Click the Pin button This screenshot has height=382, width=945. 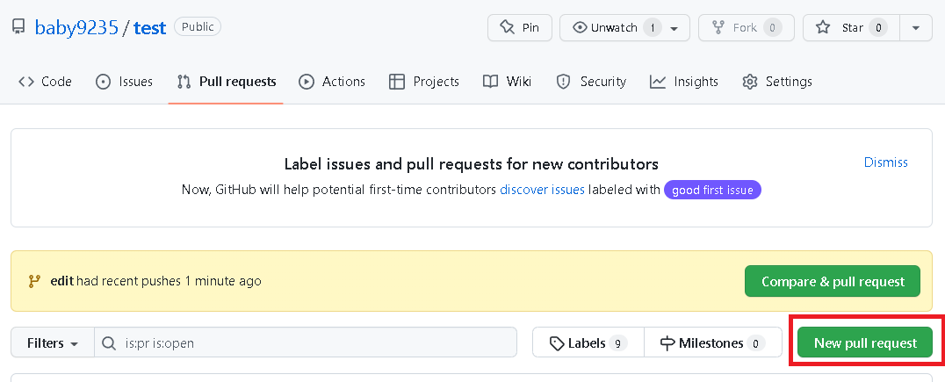click(520, 28)
